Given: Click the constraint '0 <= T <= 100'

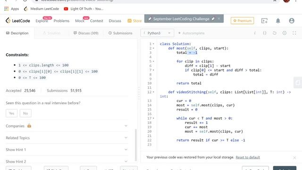Looking at the screenshot, I should (32, 77).
